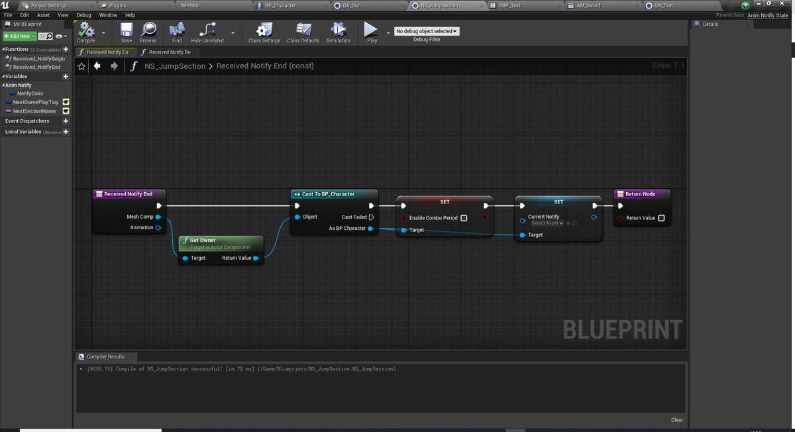Open parent class Anim Notify State link
The width and height of the screenshot is (795, 432).
768,15
